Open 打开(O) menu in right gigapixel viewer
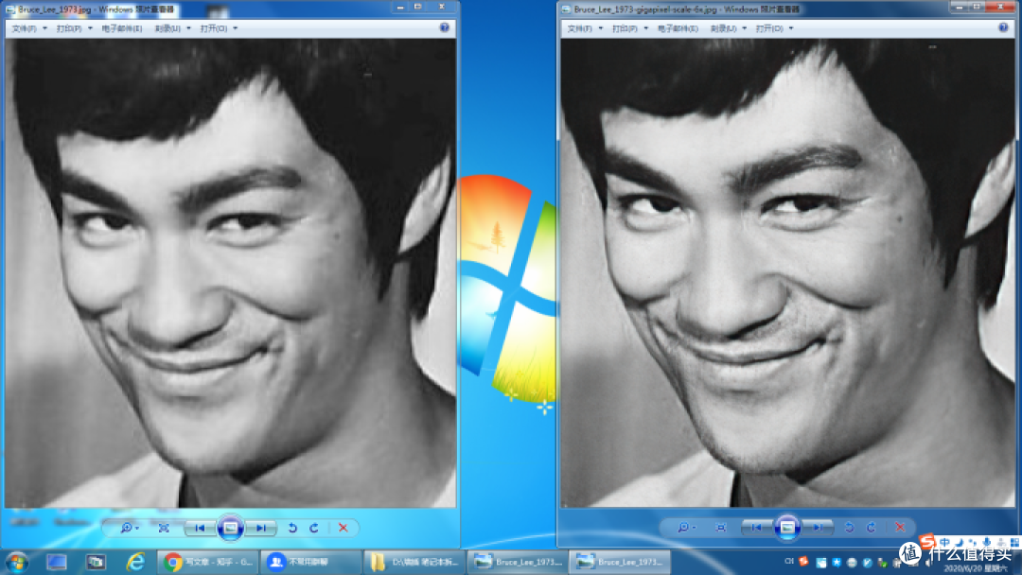 tap(769, 28)
